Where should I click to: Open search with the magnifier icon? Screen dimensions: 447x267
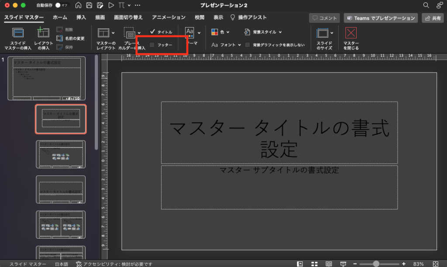[x=426, y=5]
